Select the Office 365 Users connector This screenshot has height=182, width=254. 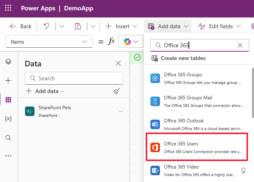(x=197, y=147)
